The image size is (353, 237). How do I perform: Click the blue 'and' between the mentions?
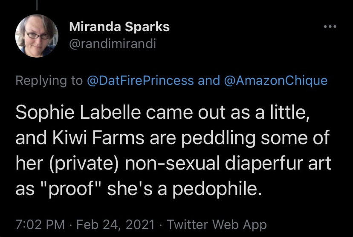pyautogui.click(x=209, y=81)
